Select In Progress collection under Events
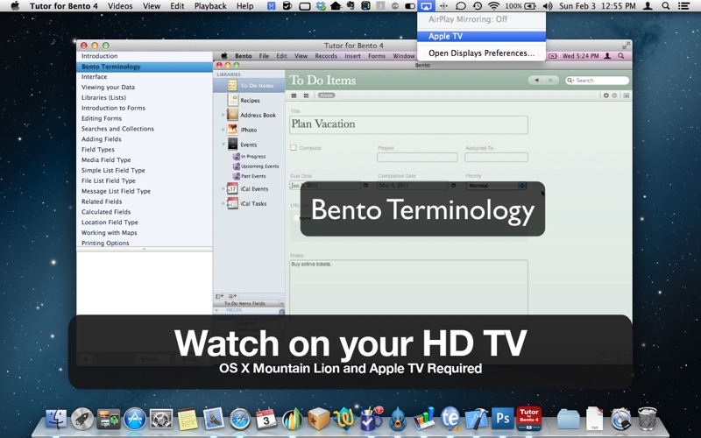 click(x=249, y=157)
